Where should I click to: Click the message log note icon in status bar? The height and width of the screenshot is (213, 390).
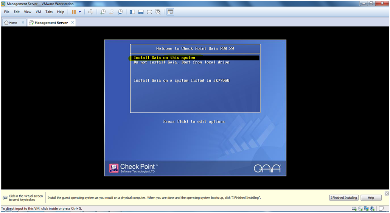coord(381,209)
